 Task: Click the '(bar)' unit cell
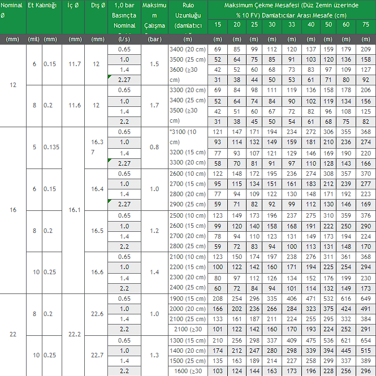154,39
